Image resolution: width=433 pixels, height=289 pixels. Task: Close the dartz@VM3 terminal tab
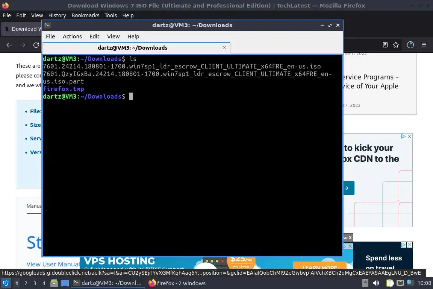tap(224, 47)
